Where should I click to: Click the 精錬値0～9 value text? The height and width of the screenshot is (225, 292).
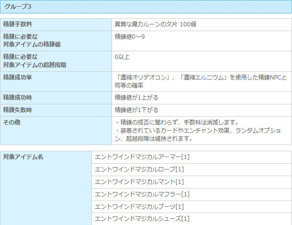pos(129,37)
